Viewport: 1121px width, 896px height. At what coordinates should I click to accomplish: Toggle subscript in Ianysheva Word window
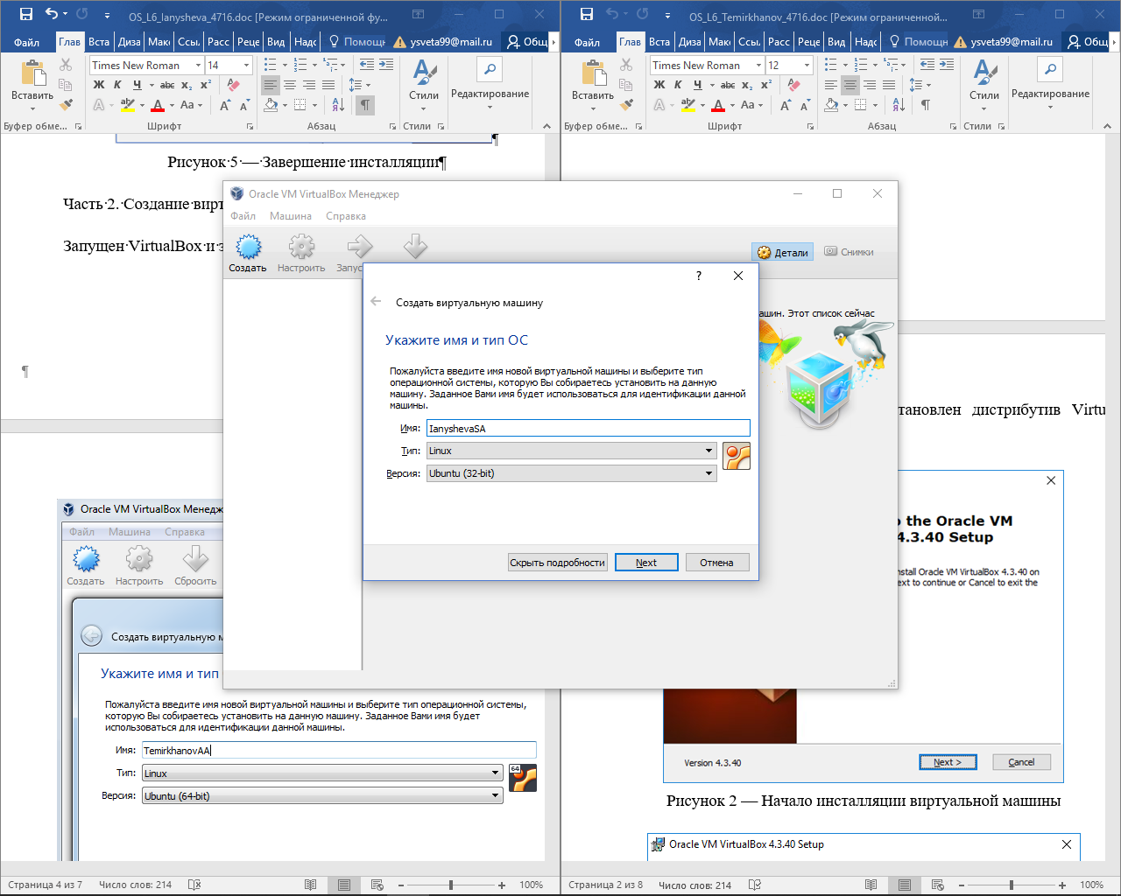(187, 85)
